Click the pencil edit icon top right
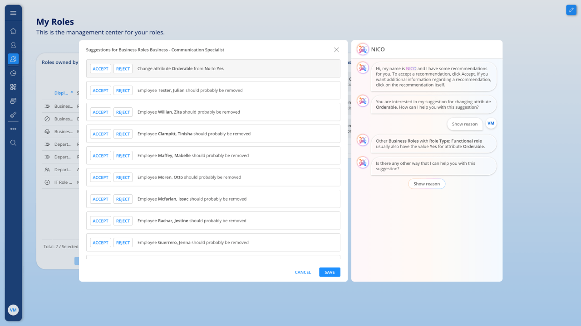The image size is (581, 326). tap(571, 10)
